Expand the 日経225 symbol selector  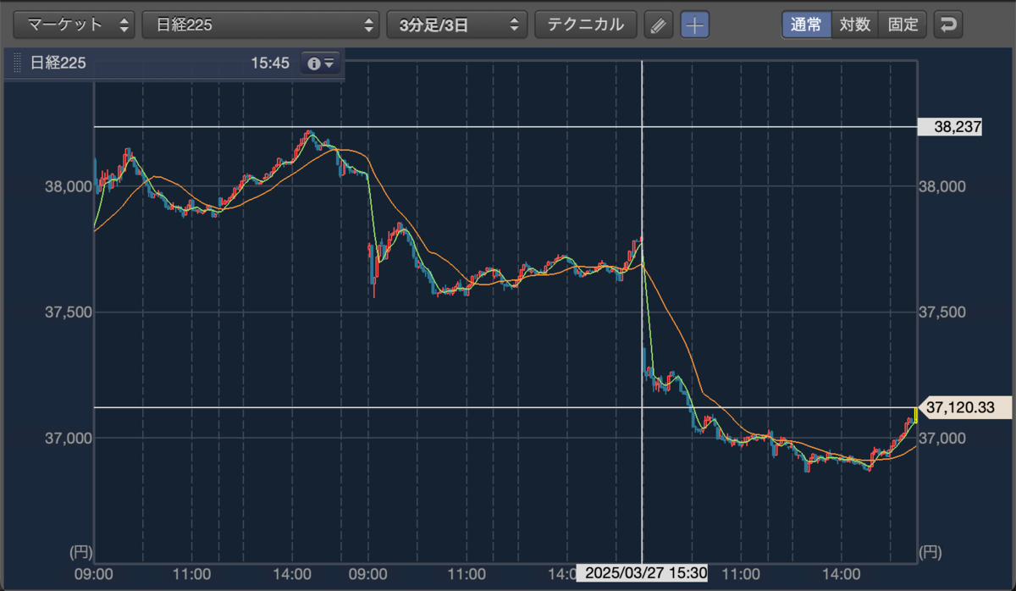tap(261, 25)
